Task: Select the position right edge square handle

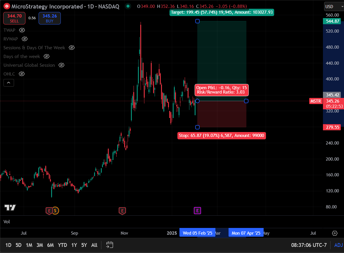Action: click(246, 101)
